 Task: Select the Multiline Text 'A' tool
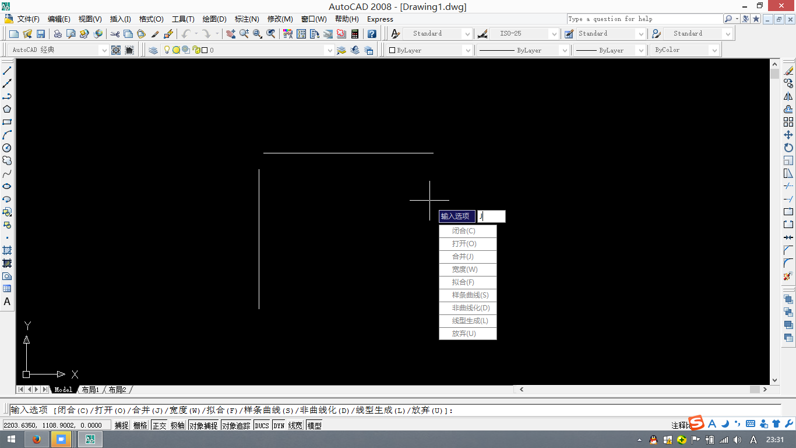(7, 302)
